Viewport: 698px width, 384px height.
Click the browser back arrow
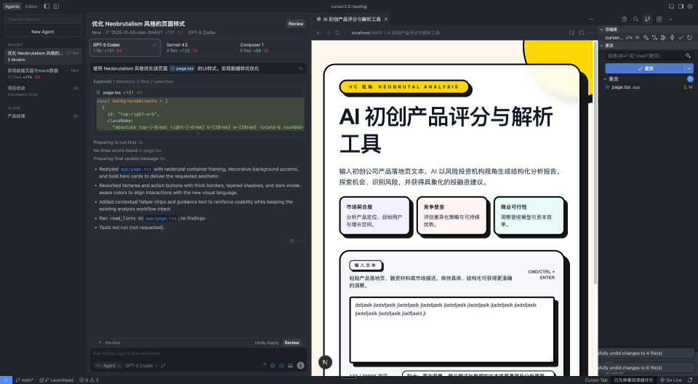pos(318,33)
